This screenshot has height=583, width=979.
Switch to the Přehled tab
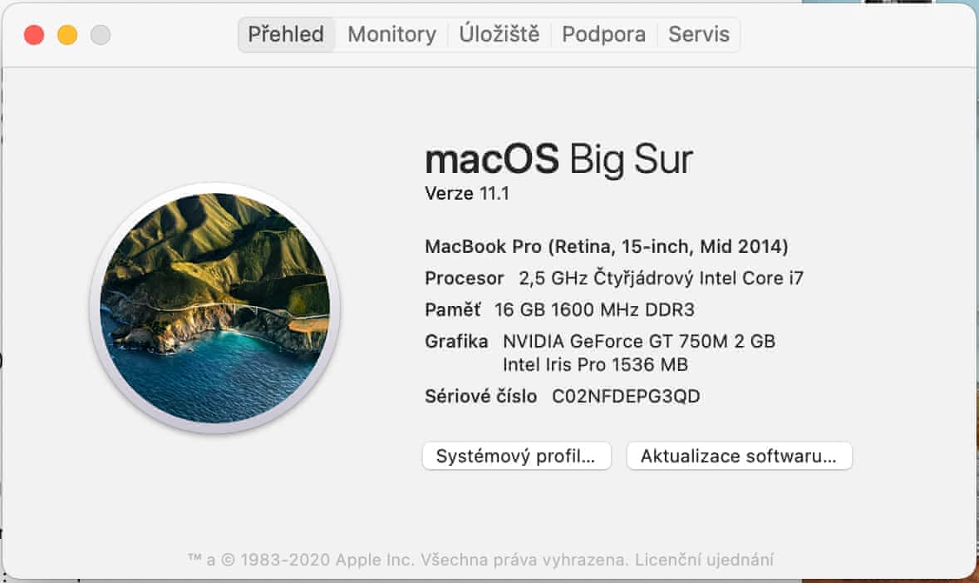286,34
